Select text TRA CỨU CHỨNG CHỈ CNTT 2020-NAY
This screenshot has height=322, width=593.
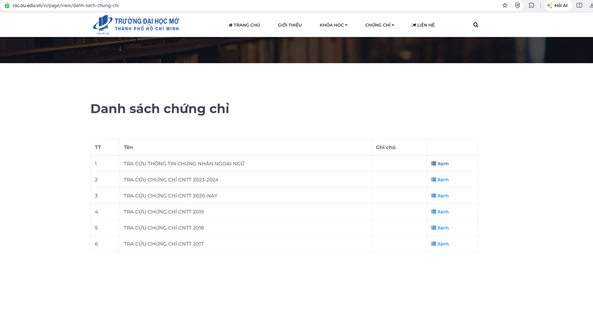[170, 196]
